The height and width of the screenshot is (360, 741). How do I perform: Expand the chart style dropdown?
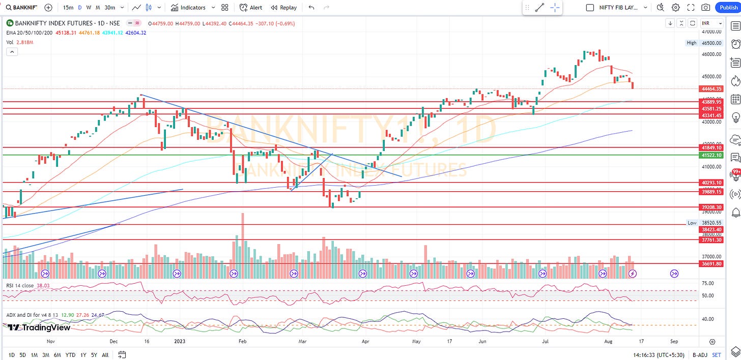point(159,8)
